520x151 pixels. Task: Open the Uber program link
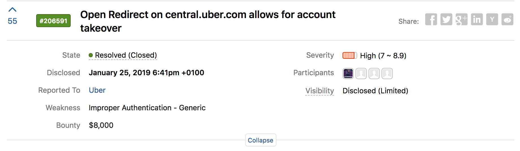97,90
